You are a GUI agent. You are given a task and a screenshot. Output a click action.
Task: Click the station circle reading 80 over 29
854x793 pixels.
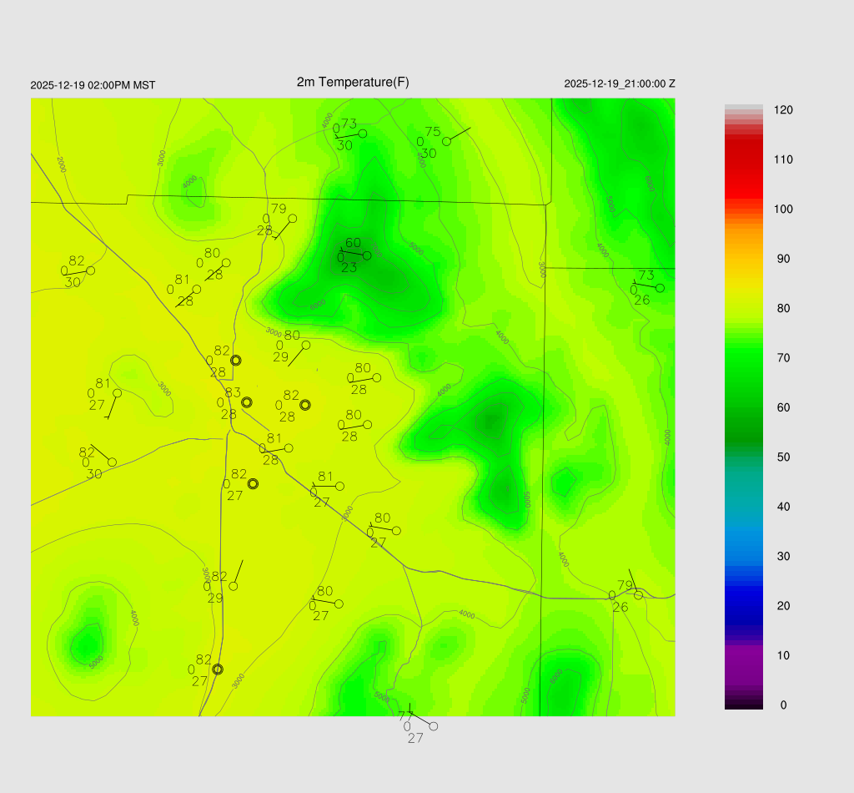tap(306, 345)
